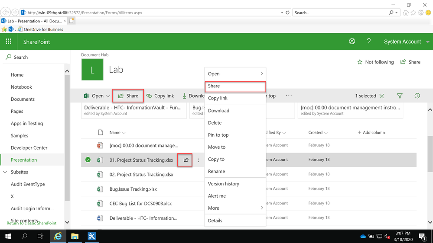Open the OneDrive for Business favorite
The height and width of the screenshot is (243, 433).
[40, 29]
